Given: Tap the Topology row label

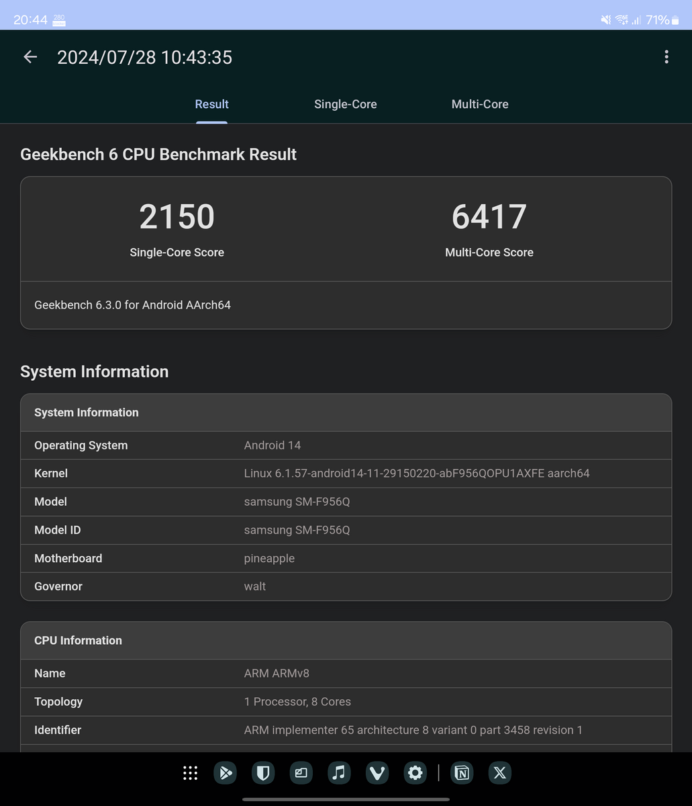Looking at the screenshot, I should pos(58,701).
